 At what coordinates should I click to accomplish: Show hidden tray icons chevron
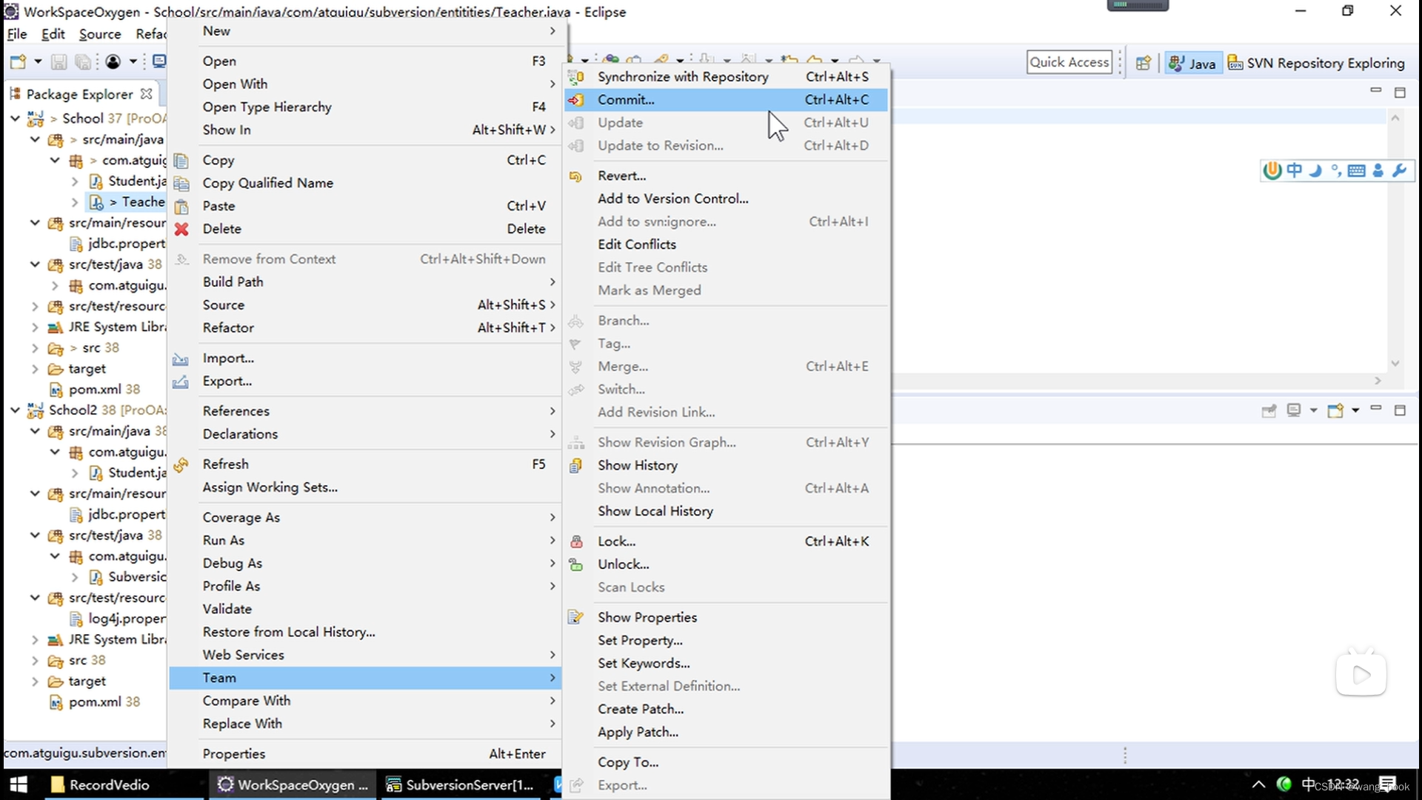[1258, 784]
